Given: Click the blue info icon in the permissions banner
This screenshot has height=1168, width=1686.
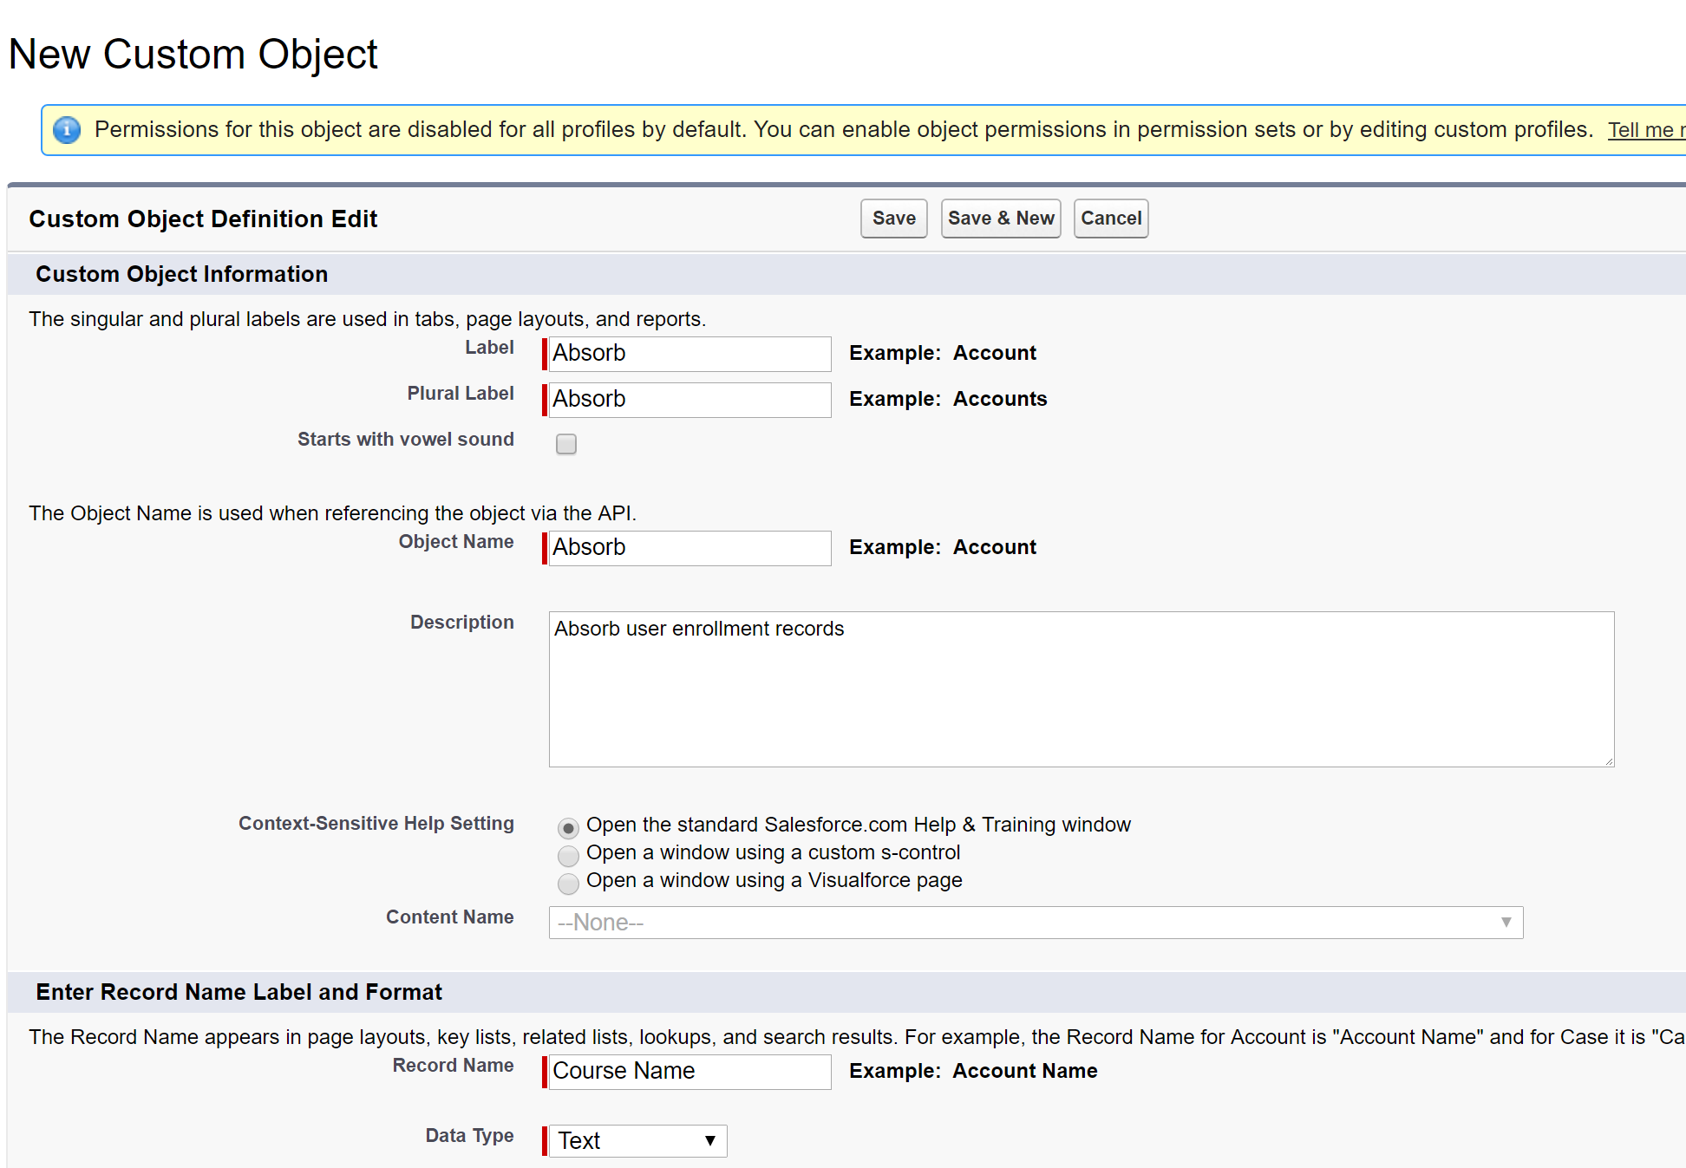Looking at the screenshot, I should pos(67,130).
